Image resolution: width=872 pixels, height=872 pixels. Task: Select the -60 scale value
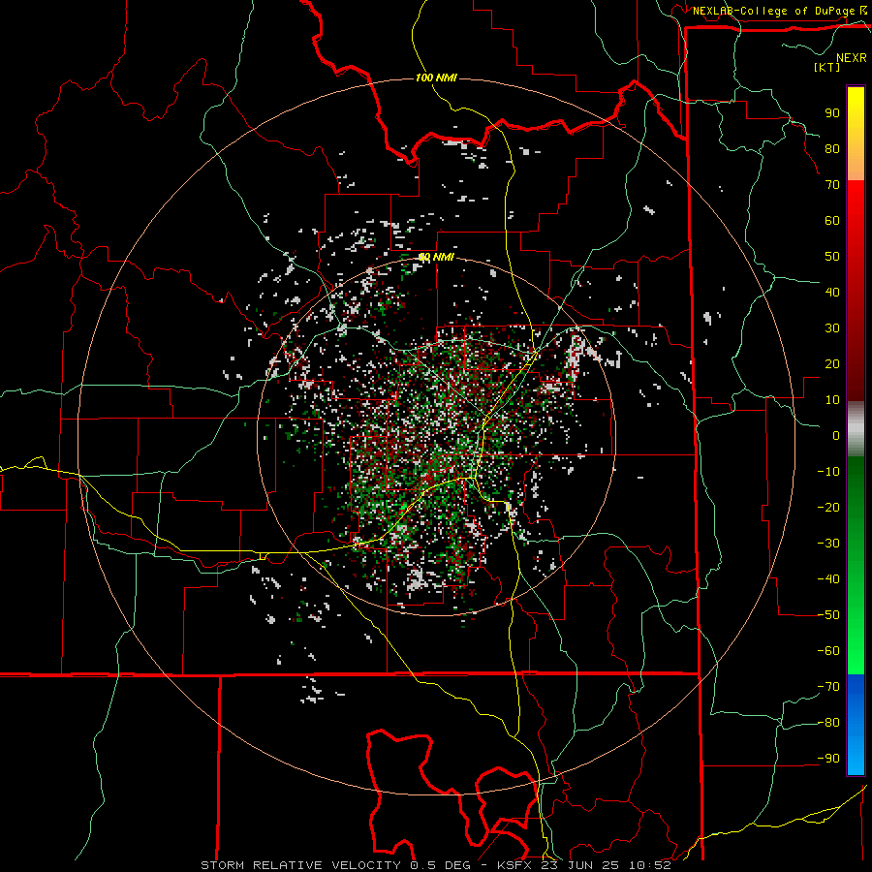828,651
